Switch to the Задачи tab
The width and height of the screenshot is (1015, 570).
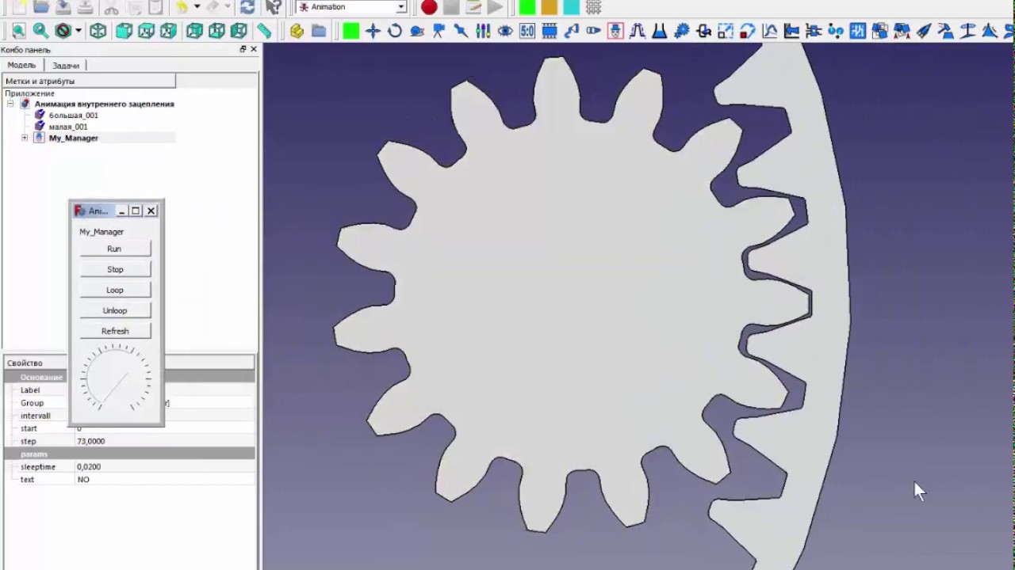click(66, 65)
